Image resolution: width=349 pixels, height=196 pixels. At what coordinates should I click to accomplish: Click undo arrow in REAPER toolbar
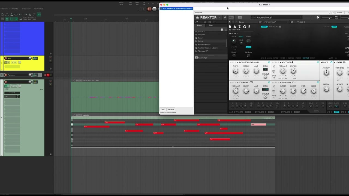[20, 14]
